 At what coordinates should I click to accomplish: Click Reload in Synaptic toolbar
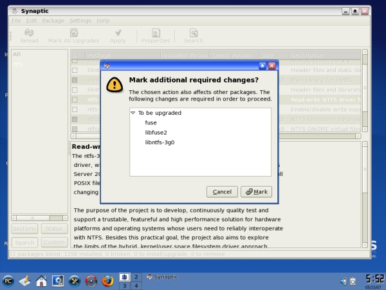(29, 36)
